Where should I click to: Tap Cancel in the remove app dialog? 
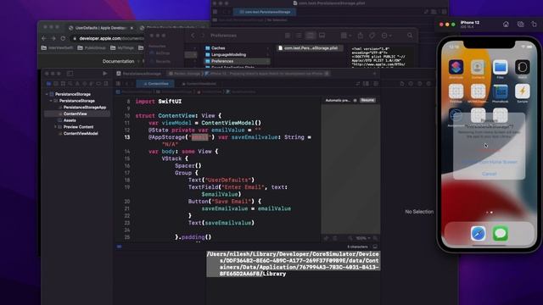tap(489, 174)
